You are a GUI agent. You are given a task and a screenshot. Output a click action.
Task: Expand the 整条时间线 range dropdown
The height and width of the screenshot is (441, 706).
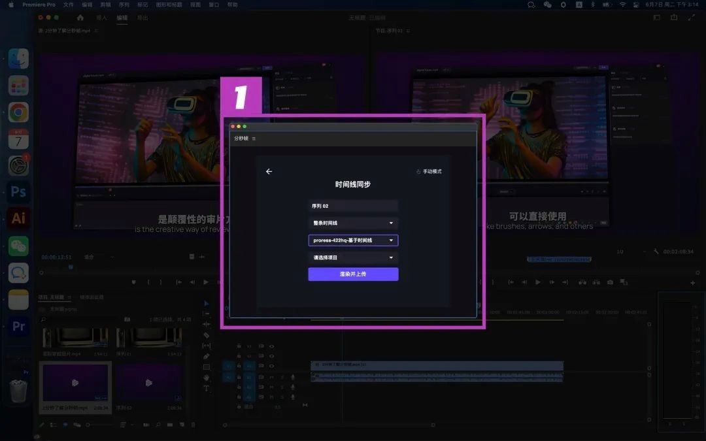tap(353, 223)
